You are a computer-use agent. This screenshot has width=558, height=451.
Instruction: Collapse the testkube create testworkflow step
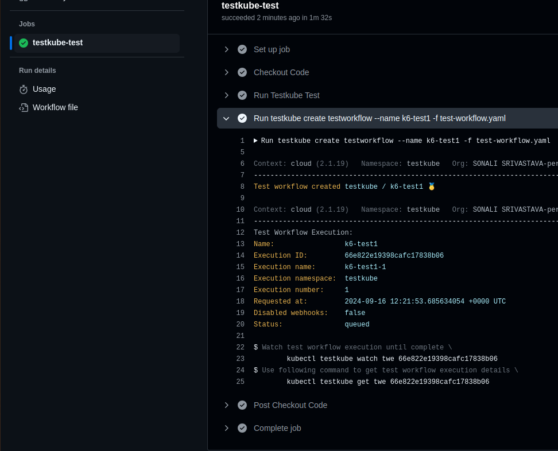[x=226, y=118]
